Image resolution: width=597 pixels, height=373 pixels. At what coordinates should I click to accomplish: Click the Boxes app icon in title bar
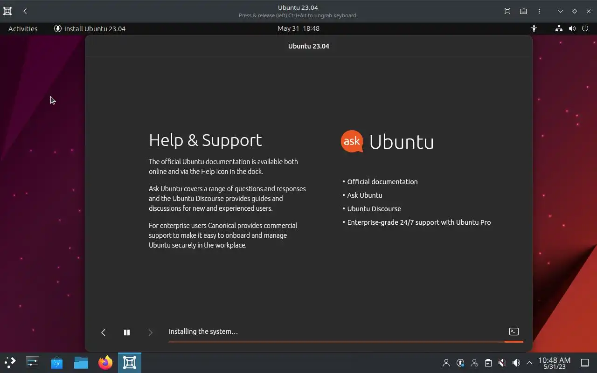point(7,11)
